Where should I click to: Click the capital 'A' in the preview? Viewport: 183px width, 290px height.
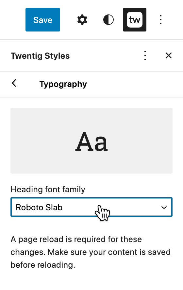tap(84, 142)
